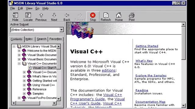195x109 pixels.
Task: Click page icon beside Visual C++ Start Page
Action: pyautogui.click(x=30, y=68)
